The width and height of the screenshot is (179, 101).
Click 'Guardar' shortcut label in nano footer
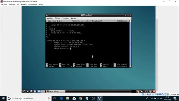click(x=66, y=64)
